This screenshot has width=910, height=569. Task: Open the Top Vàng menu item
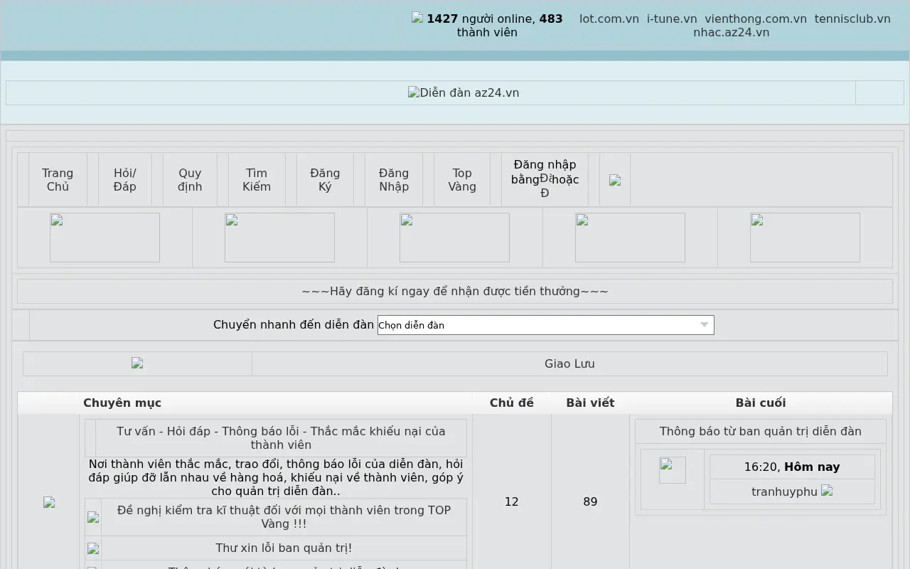click(462, 180)
